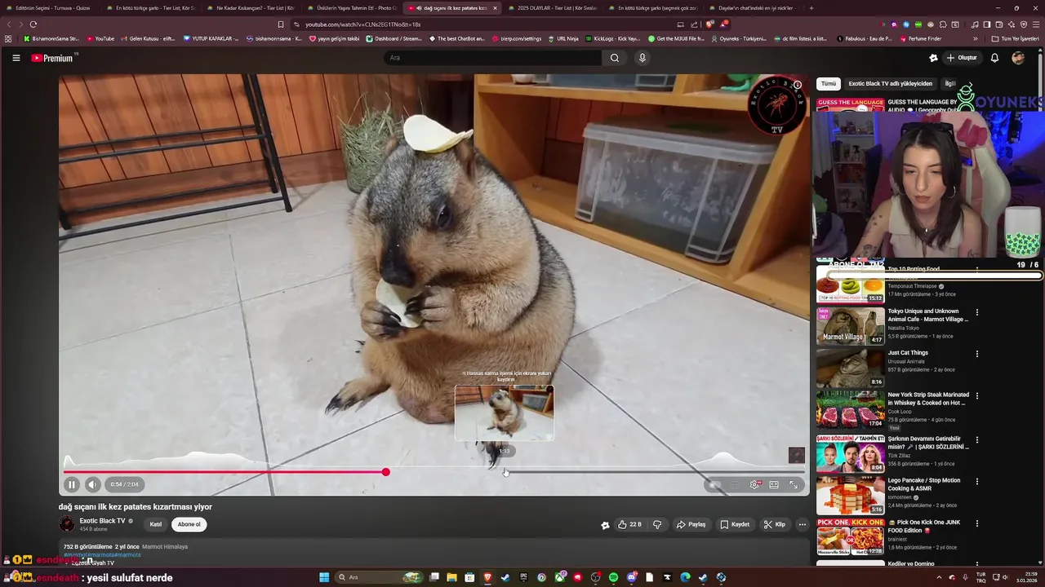Enter fullscreen mode

[793, 484]
